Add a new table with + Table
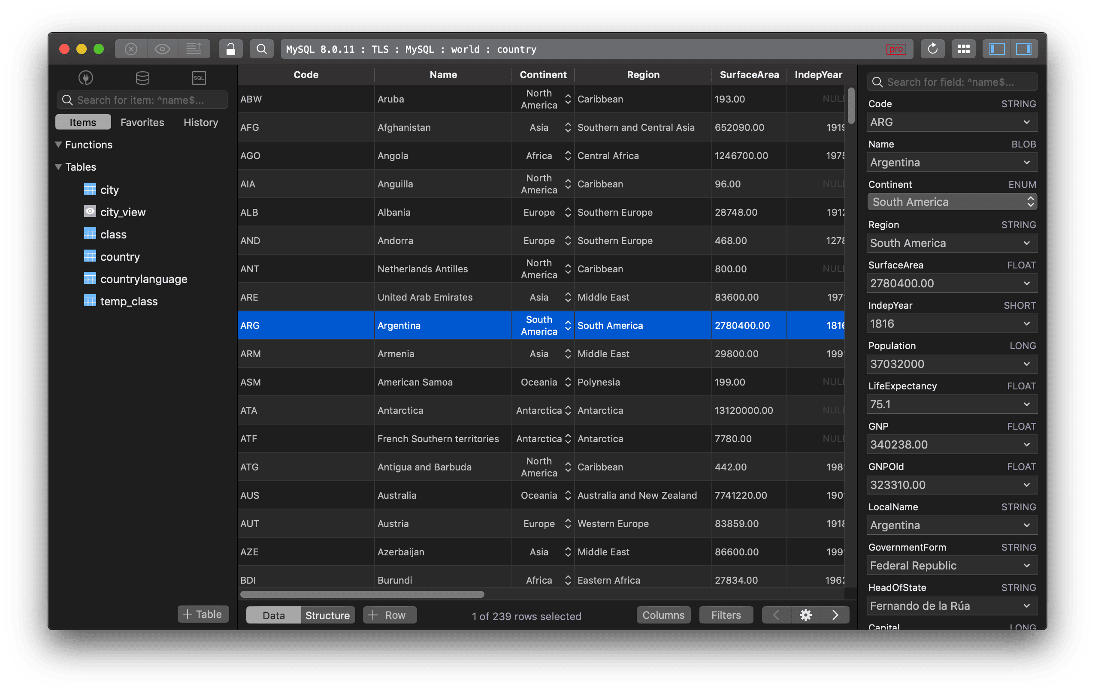The width and height of the screenshot is (1095, 693). pyautogui.click(x=203, y=614)
